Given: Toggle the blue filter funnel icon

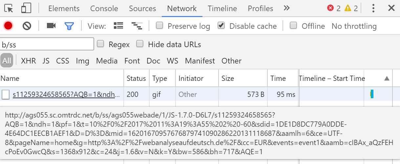Looking at the screenshot, I should tap(69, 26).
